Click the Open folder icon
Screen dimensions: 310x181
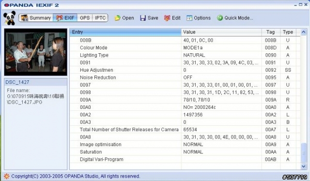coord(117,18)
